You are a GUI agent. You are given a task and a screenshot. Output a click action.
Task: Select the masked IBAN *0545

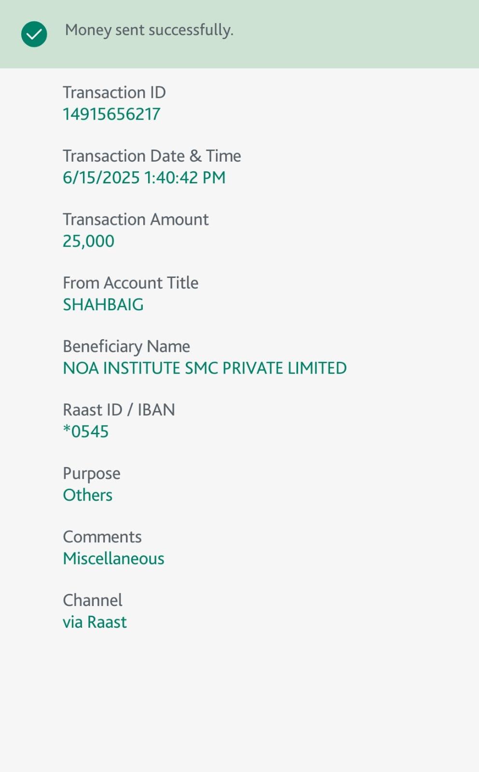pos(86,431)
